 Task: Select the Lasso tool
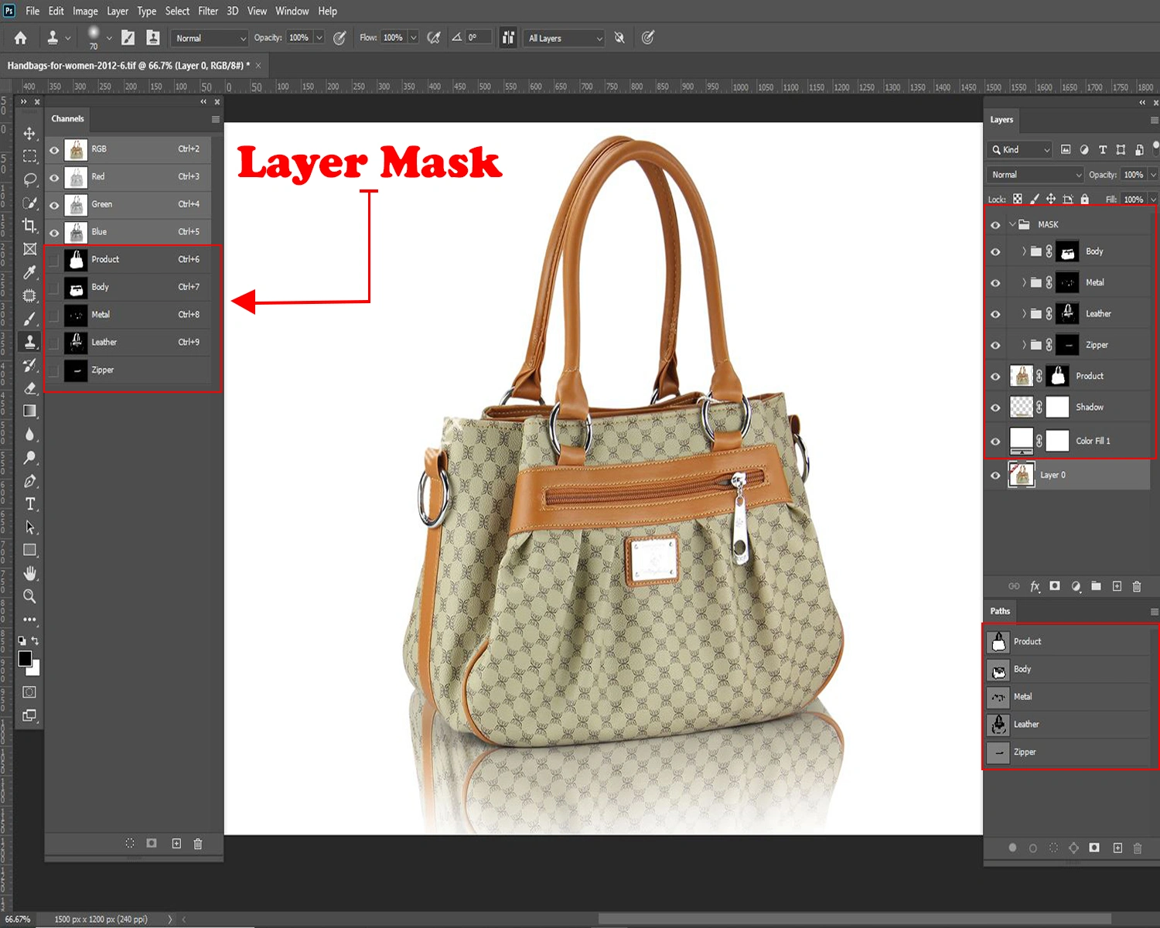coord(29,179)
